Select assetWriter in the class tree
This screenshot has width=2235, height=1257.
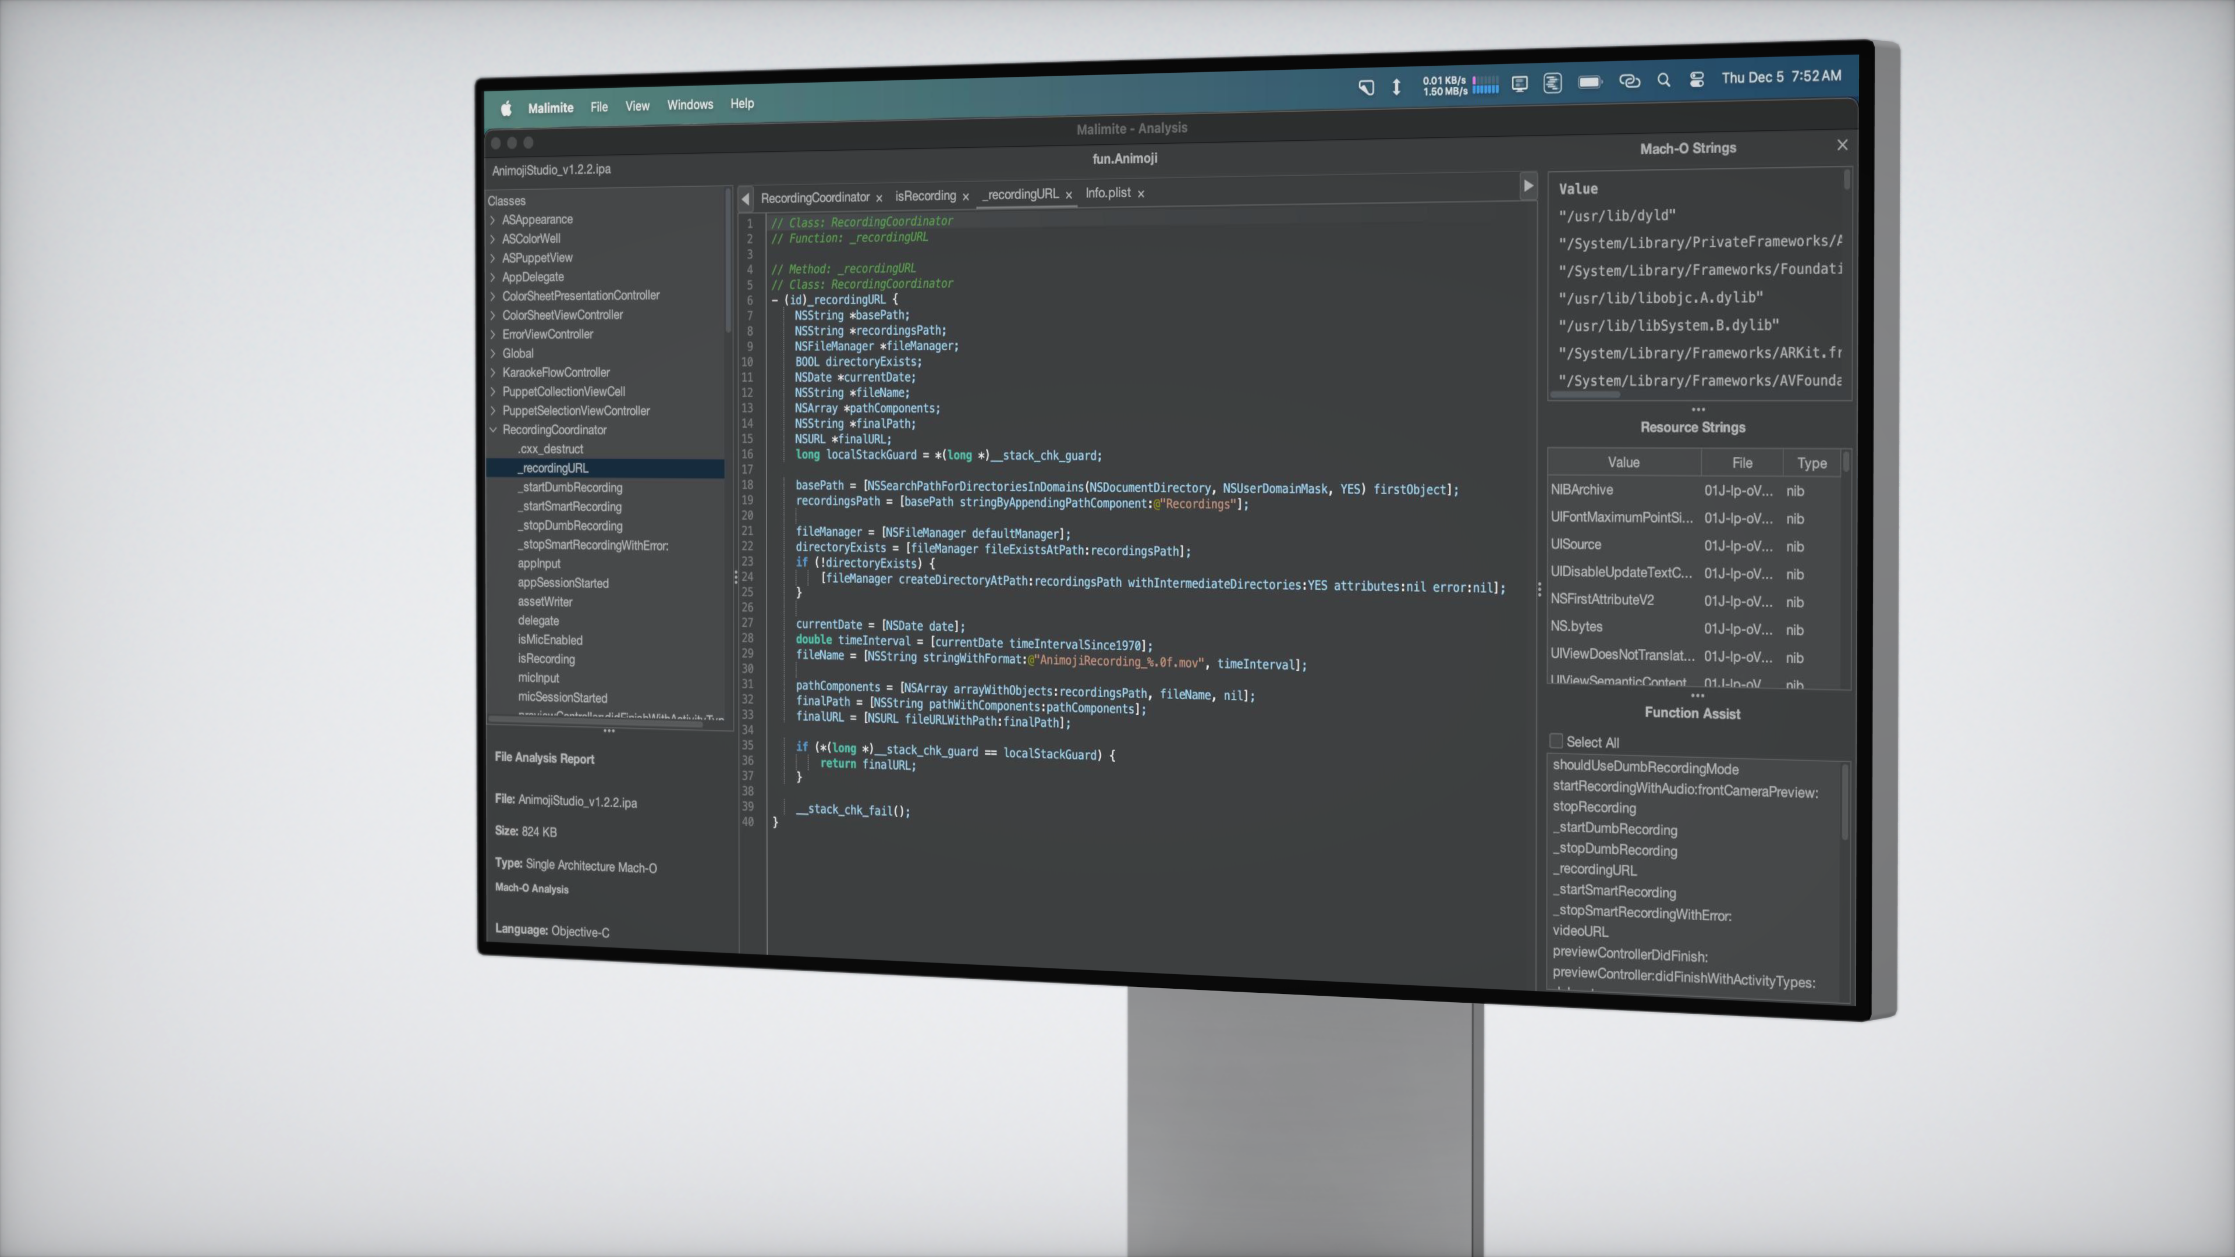point(545,602)
